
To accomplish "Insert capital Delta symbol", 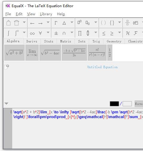I will point(64,23).
